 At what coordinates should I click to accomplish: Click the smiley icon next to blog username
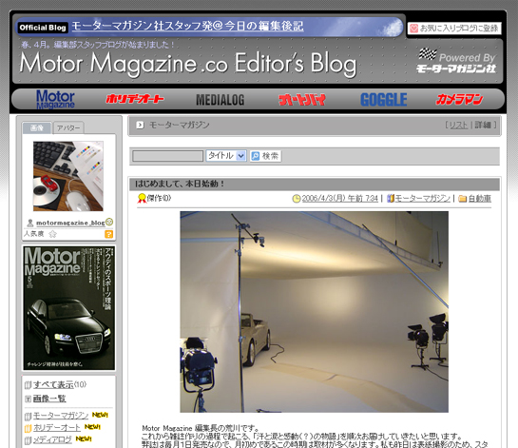[109, 223]
